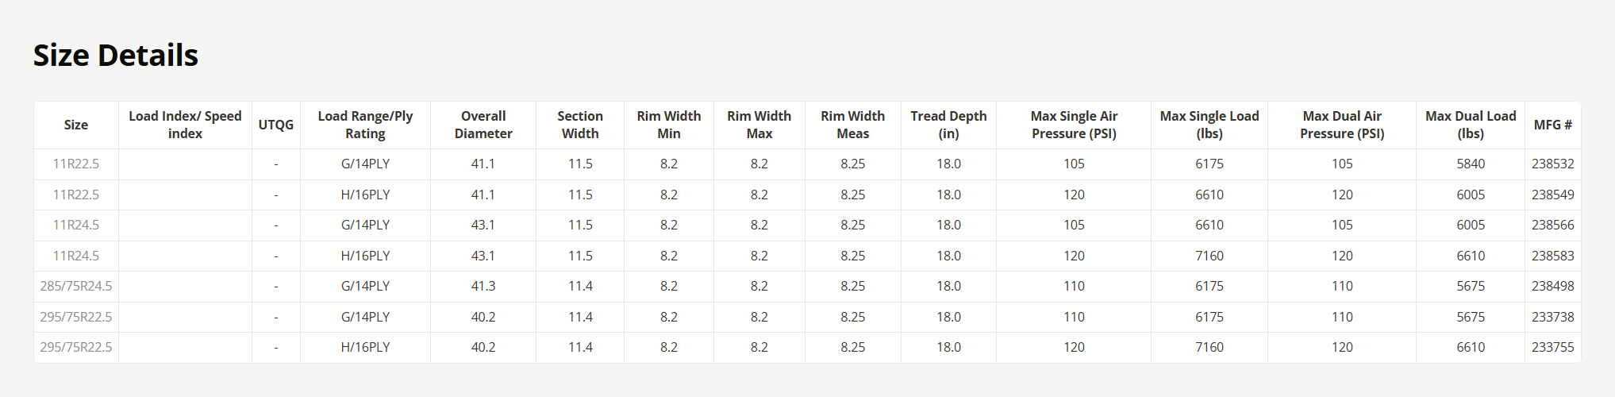The height and width of the screenshot is (397, 1615).
Task: Click the MFG # column header
Action: click(x=1552, y=125)
